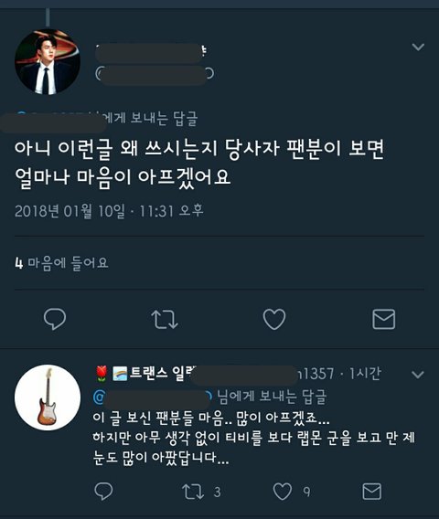Send the main tweet via direct message envelope

pyautogui.click(x=384, y=320)
